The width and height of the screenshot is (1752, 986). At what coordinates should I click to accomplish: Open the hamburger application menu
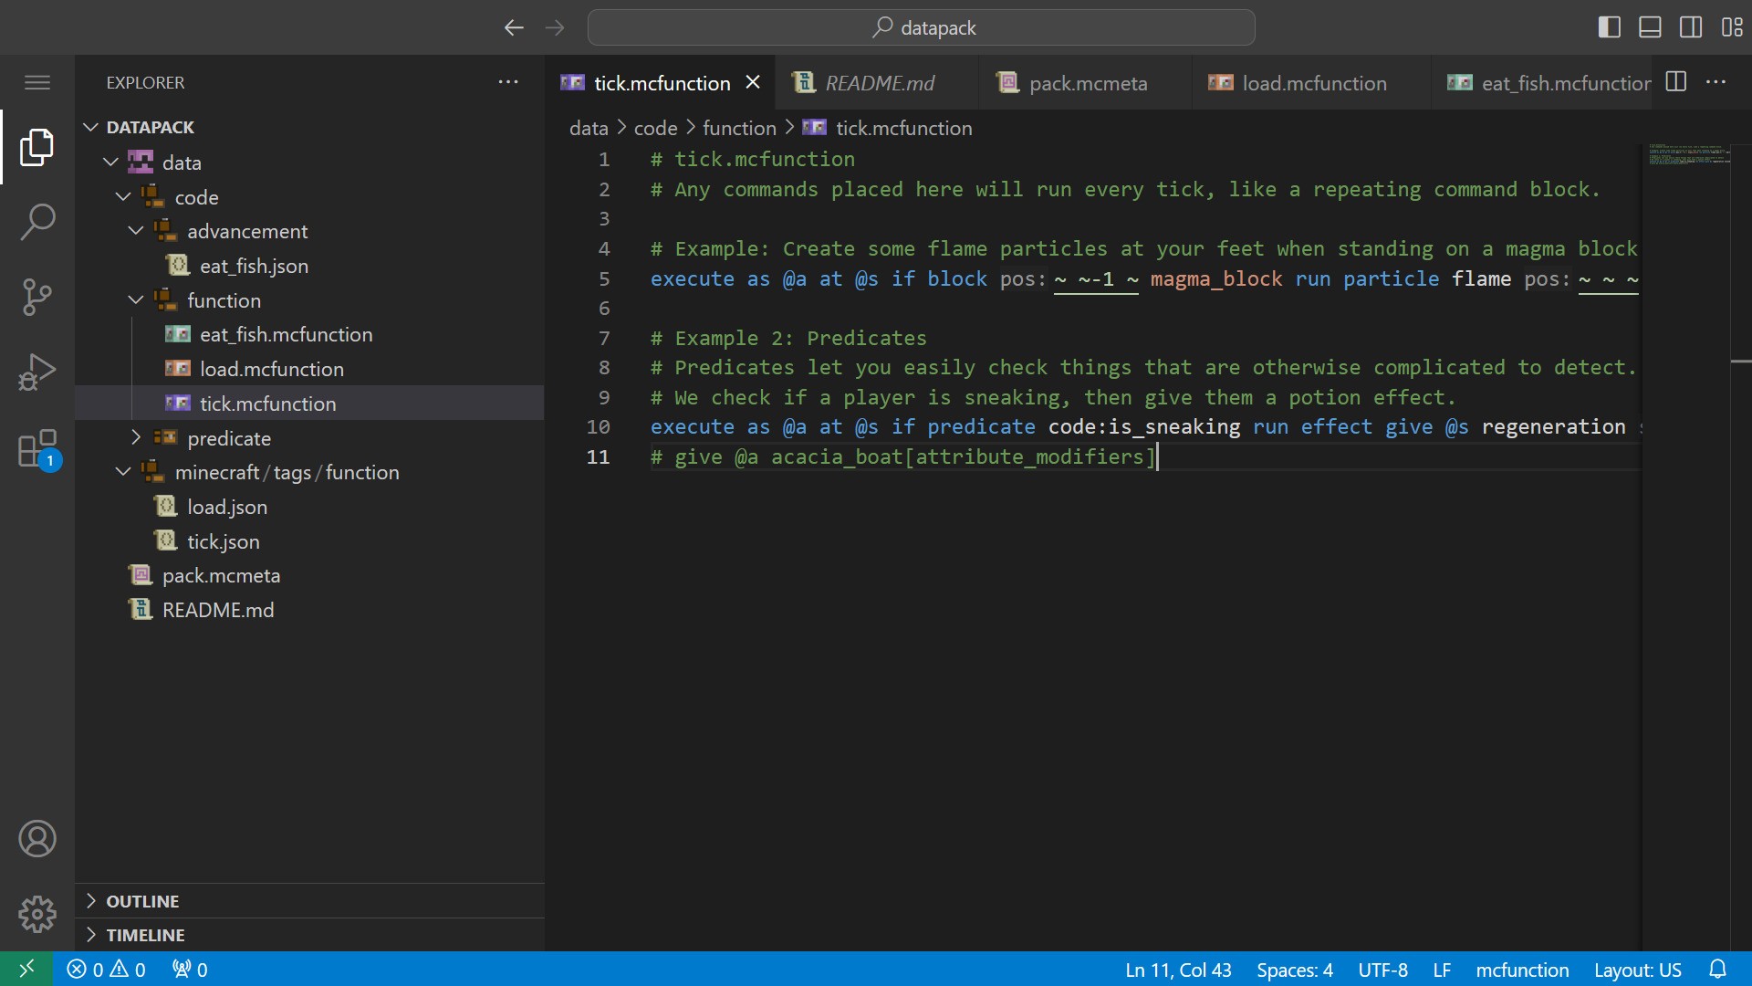tap(37, 82)
